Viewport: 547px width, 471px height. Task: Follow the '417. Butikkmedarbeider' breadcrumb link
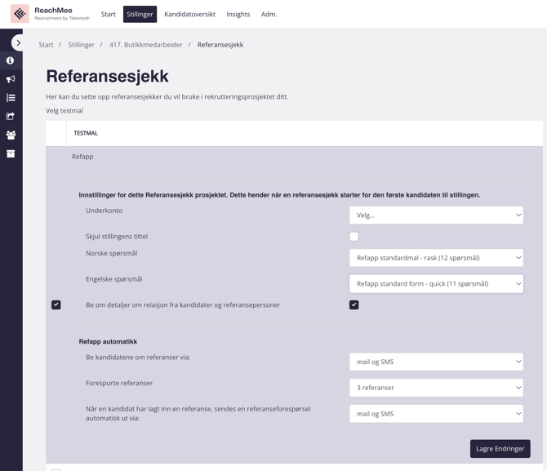pos(146,45)
